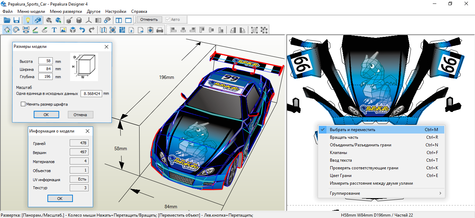Toggle the texture display cube icon
The height and width of the screenshot is (218, 475).
pos(37,20)
